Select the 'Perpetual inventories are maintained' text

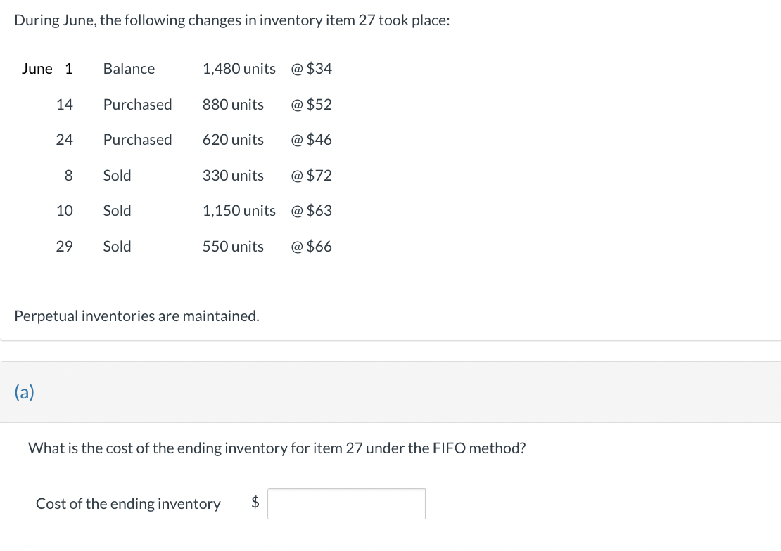tap(136, 316)
